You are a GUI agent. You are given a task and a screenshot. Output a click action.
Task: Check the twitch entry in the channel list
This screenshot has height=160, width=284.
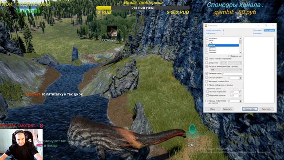pyautogui.click(x=207, y=40)
